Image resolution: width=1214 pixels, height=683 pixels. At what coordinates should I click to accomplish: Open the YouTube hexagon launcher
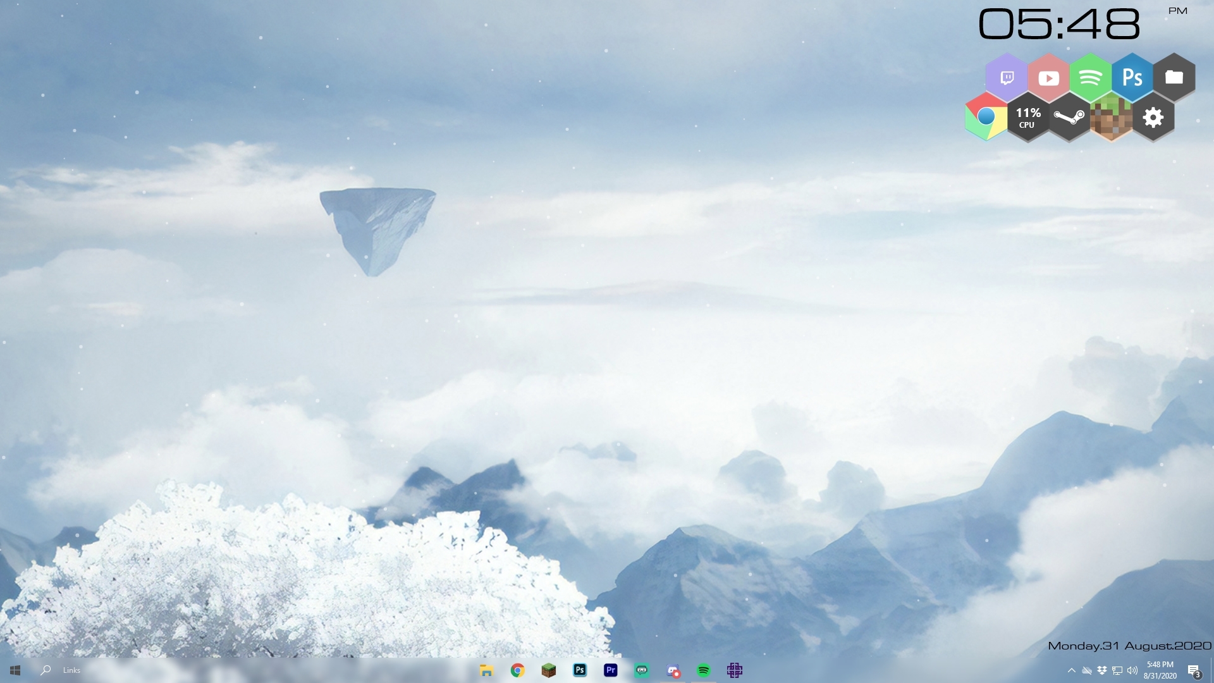(x=1048, y=78)
